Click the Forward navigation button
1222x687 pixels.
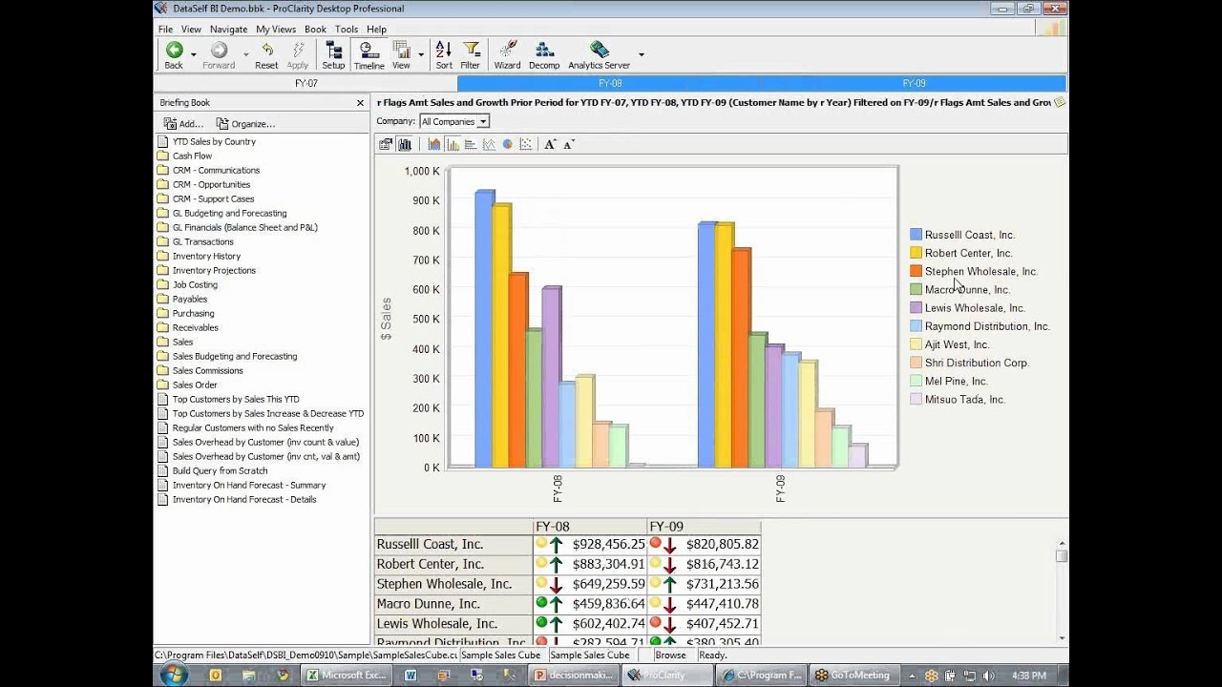click(x=219, y=55)
